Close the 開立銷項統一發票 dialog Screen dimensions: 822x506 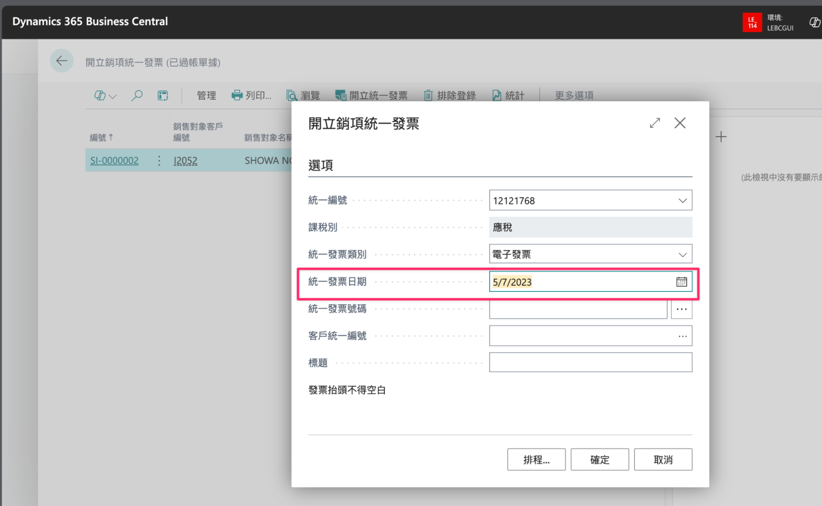tap(680, 123)
